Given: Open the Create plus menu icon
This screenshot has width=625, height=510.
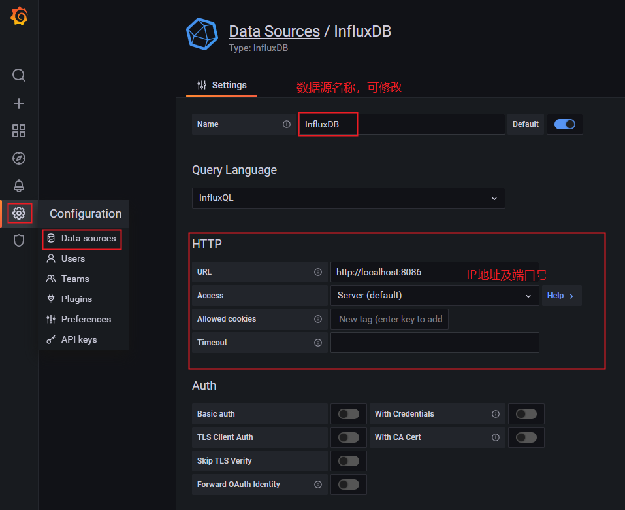Looking at the screenshot, I should [19, 103].
